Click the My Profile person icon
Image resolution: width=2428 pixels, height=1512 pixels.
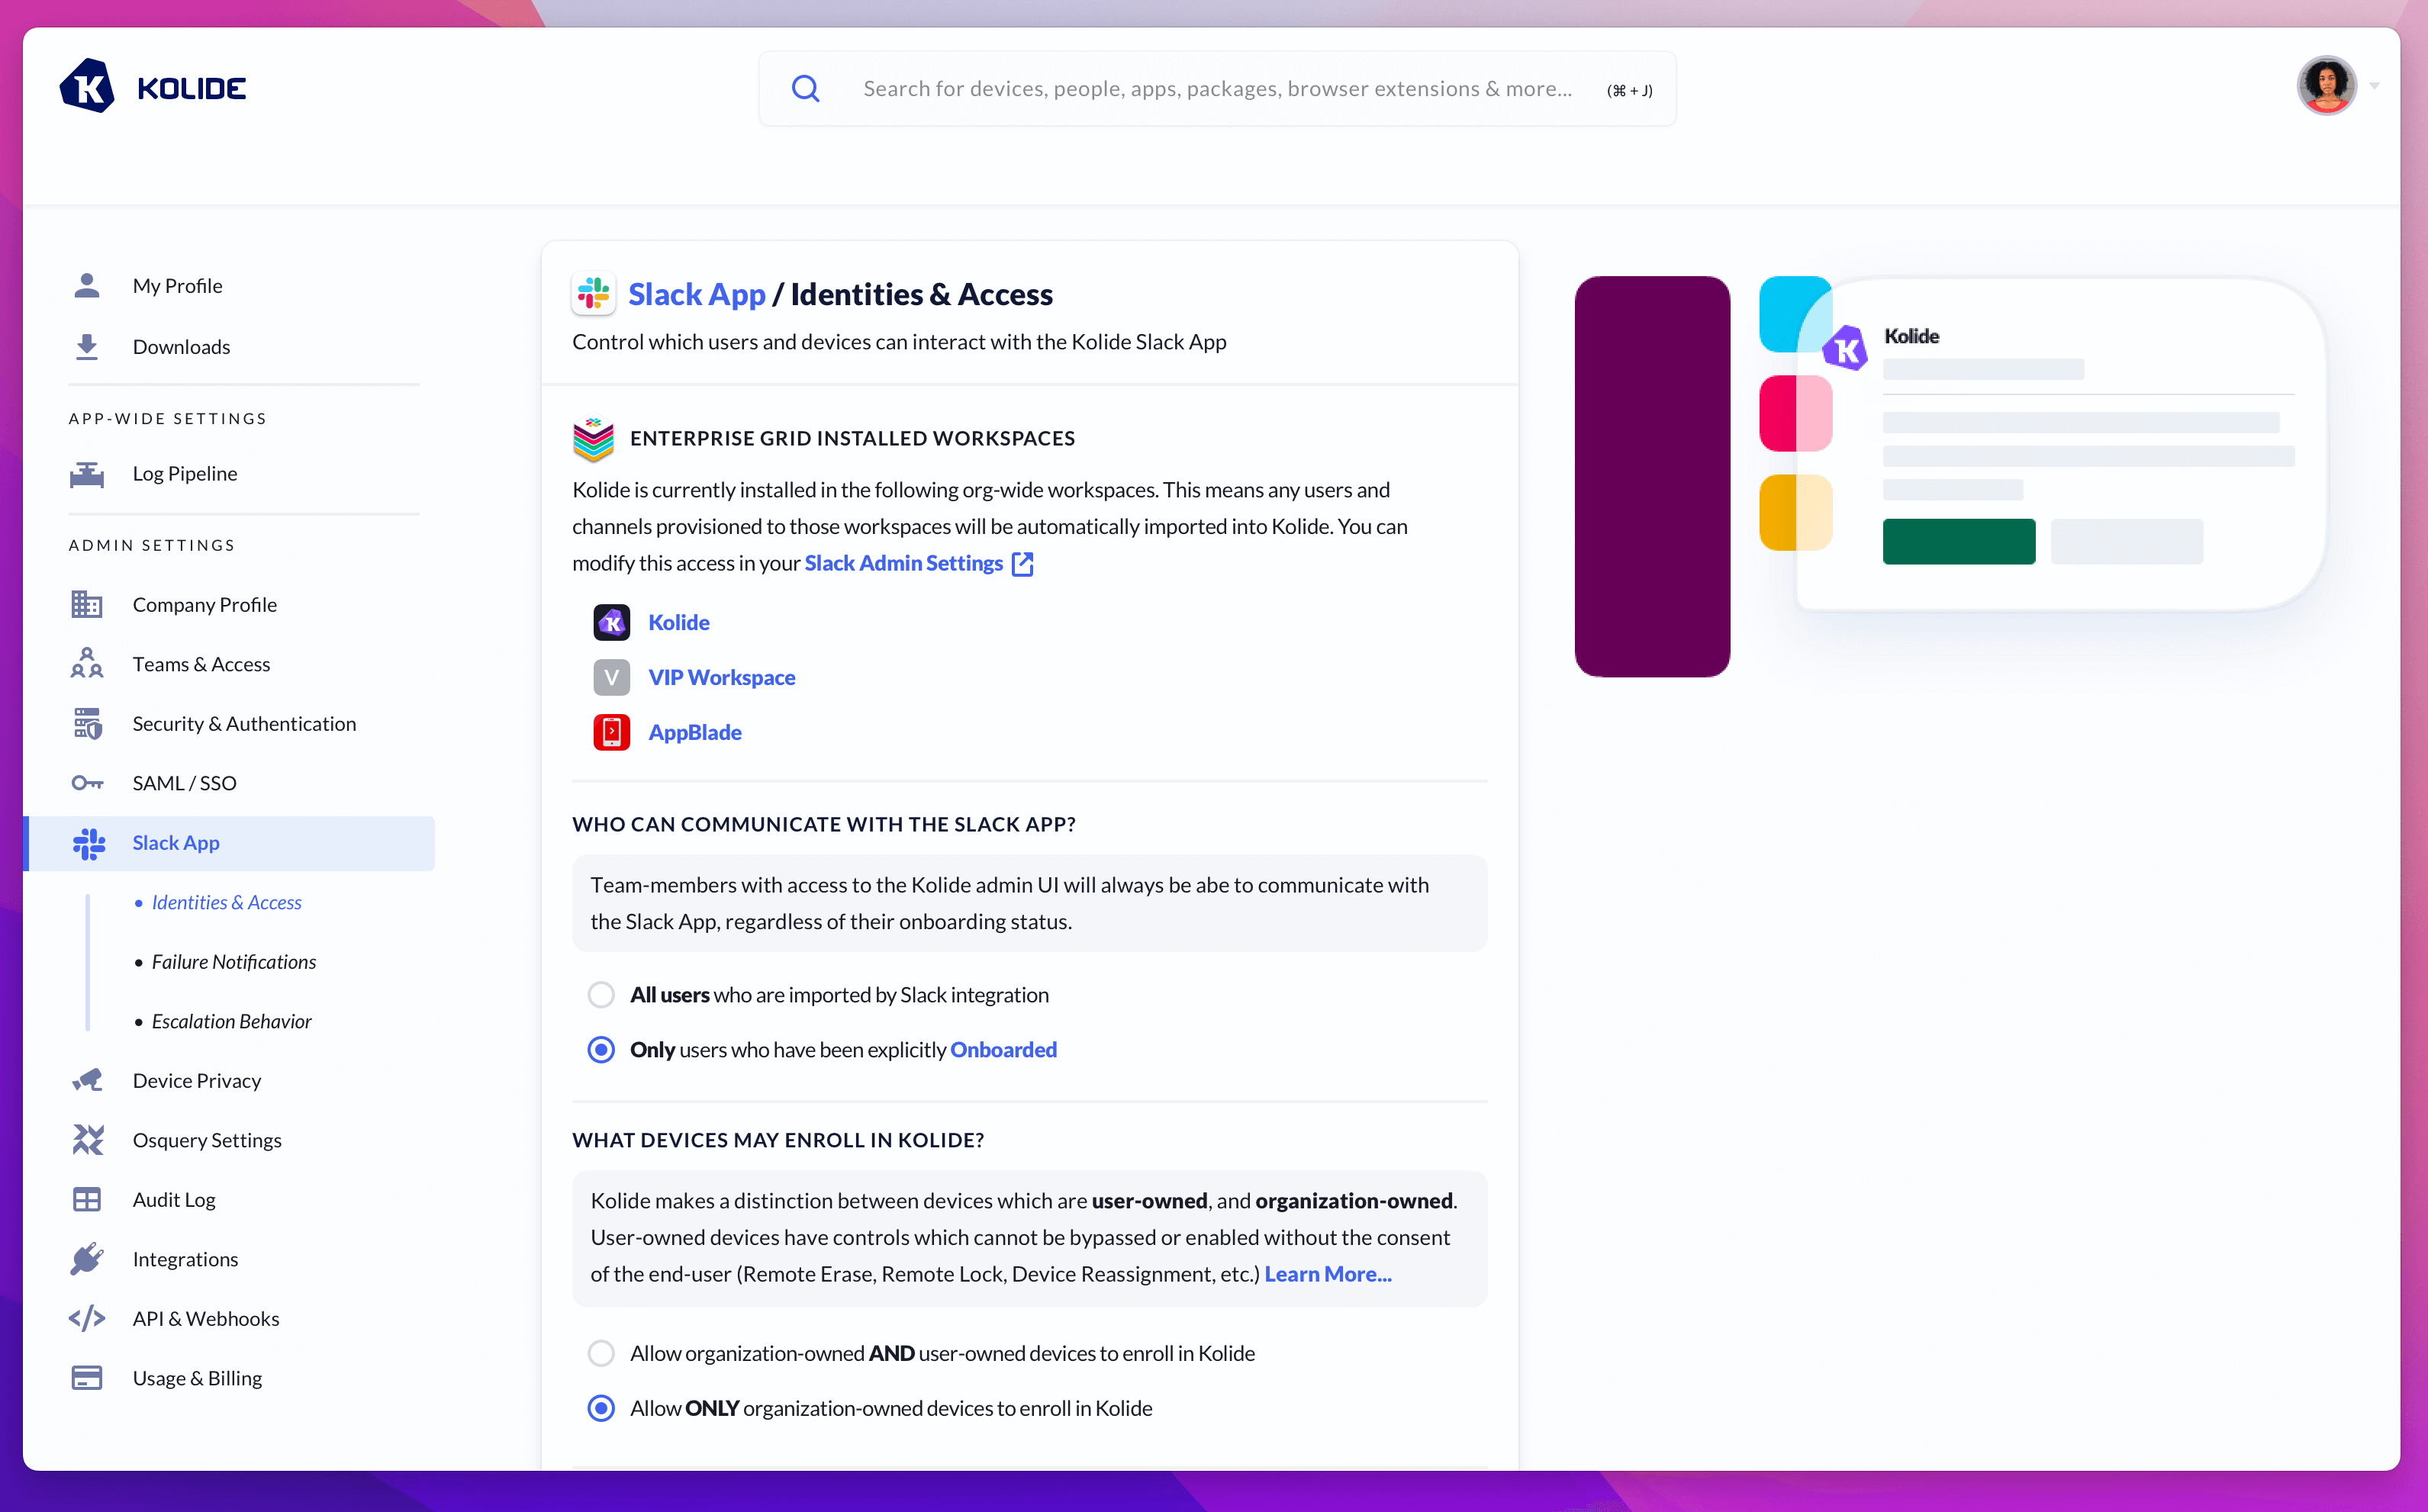(x=87, y=286)
